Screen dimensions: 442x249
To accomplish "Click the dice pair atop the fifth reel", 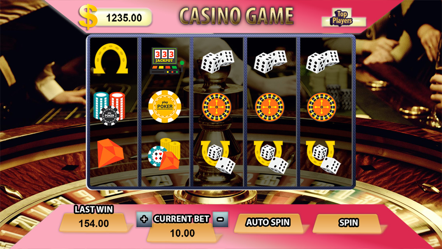I will coord(323,62).
